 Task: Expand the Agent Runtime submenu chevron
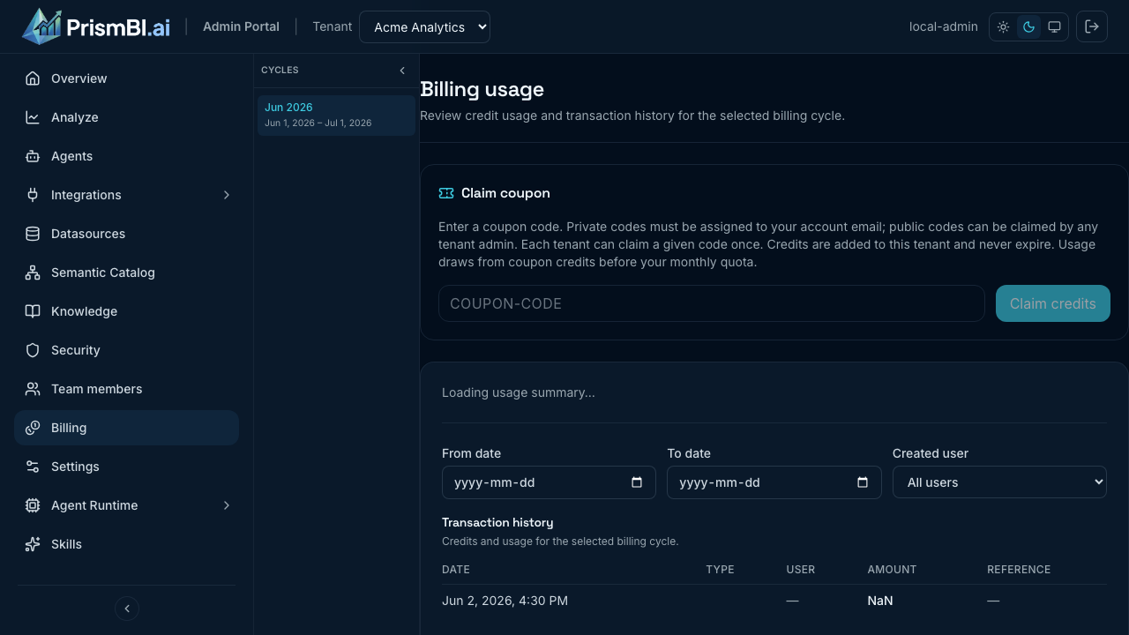click(x=227, y=505)
